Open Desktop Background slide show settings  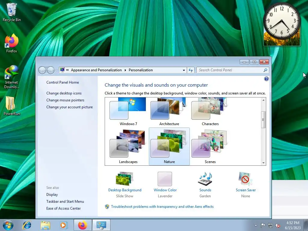125,179
